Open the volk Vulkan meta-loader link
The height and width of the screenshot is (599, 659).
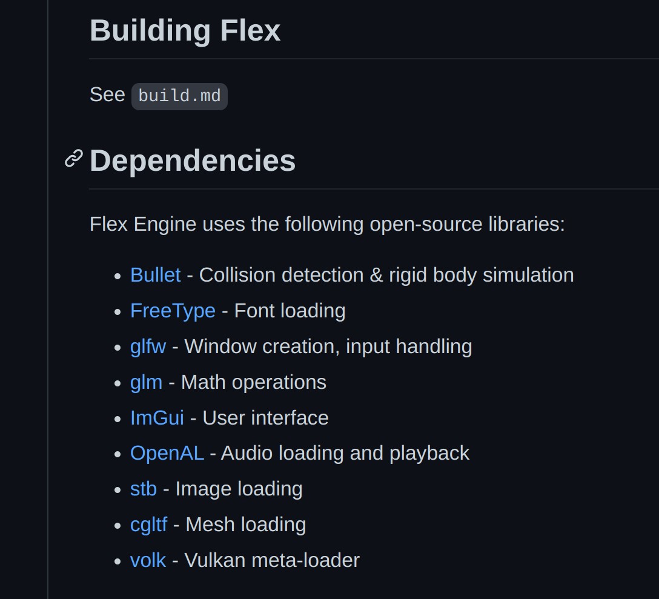click(148, 560)
